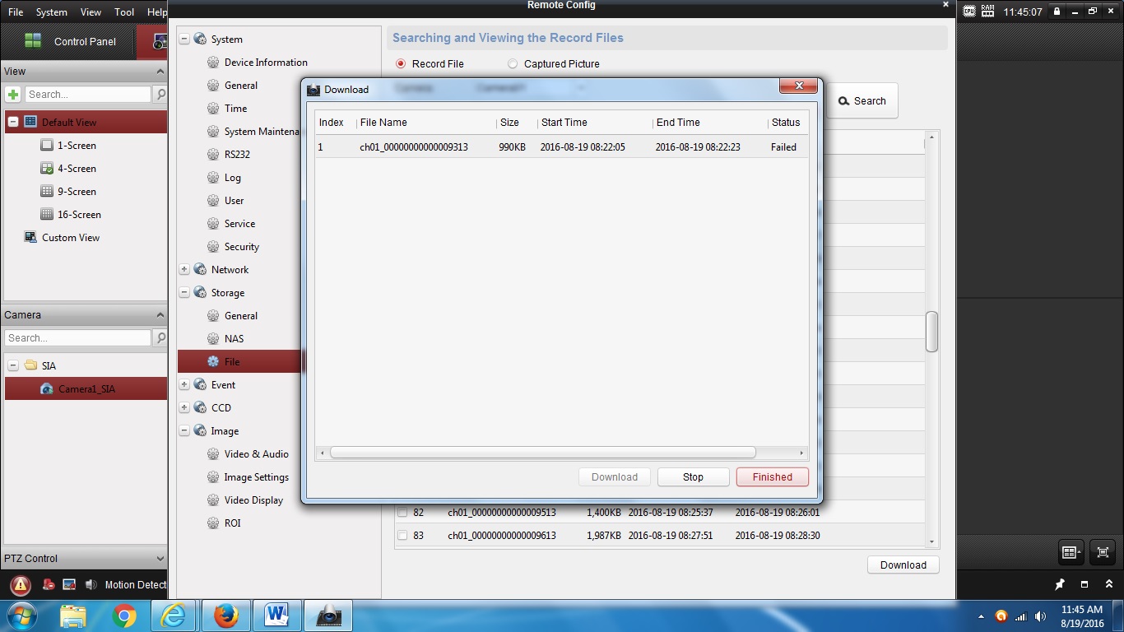This screenshot has height=632, width=1124.
Task: Open Custom View item
Action: point(70,238)
